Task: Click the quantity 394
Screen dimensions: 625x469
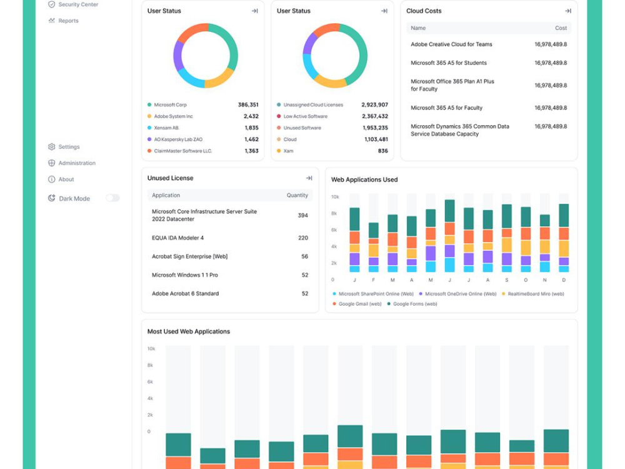Action: (x=303, y=215)
